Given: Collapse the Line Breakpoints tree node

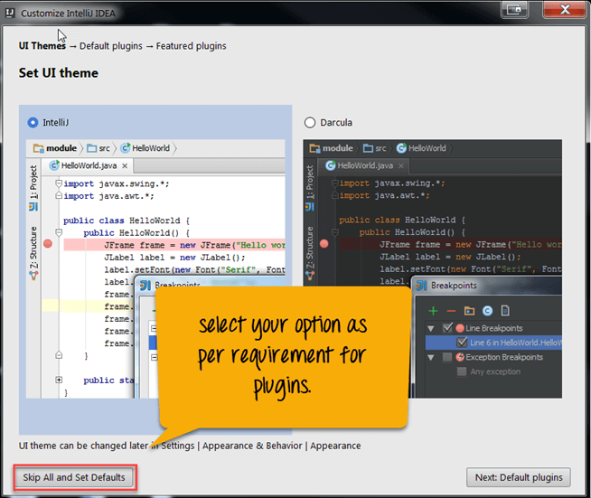Looking at the screenshot, I should [431, 328].
